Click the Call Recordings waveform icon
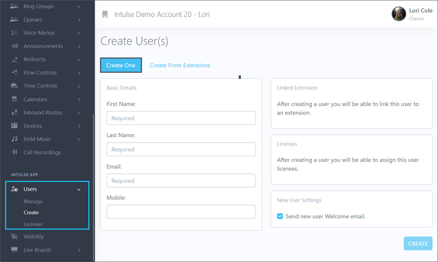Screen dimensions: 438x262 [x=14, y=152]
